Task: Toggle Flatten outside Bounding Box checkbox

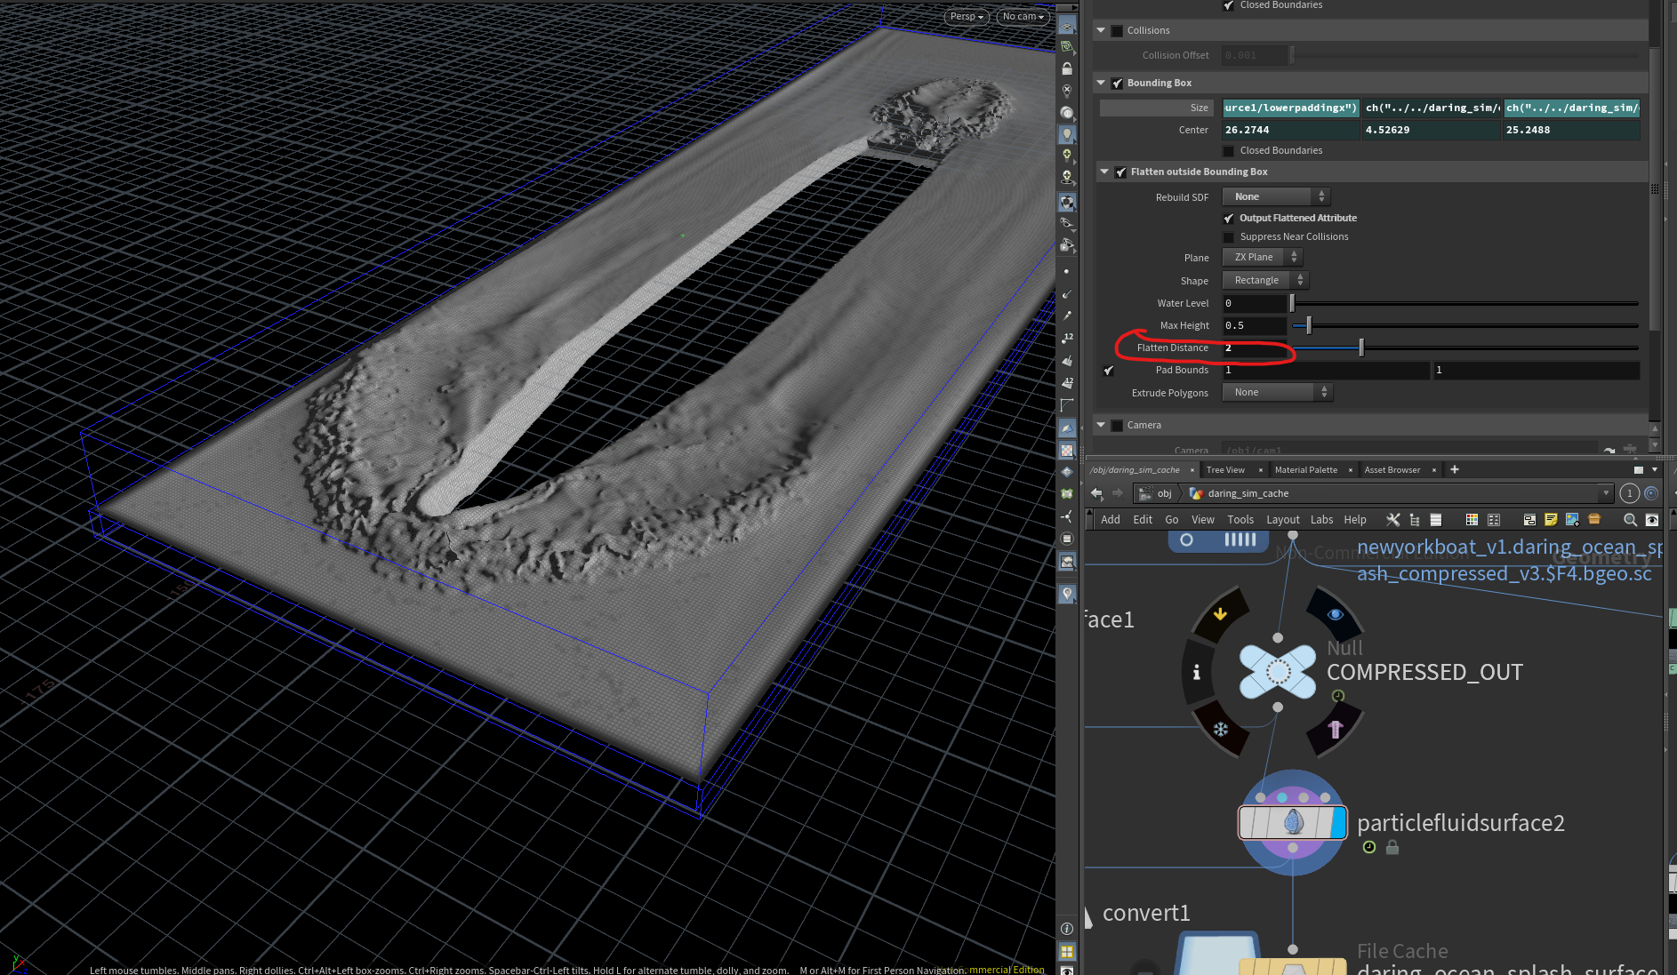Action: [1120, 172]
